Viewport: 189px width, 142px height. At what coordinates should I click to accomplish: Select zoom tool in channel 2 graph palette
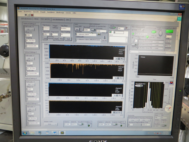117,95
